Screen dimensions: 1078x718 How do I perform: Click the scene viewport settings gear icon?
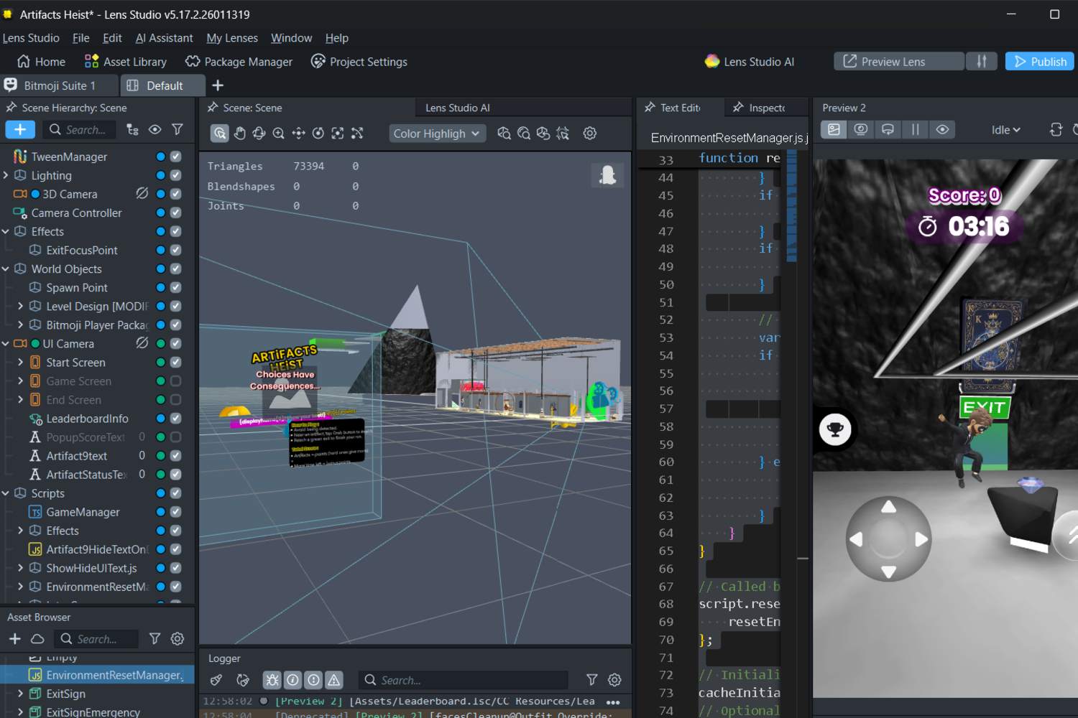tap(589, 134)
